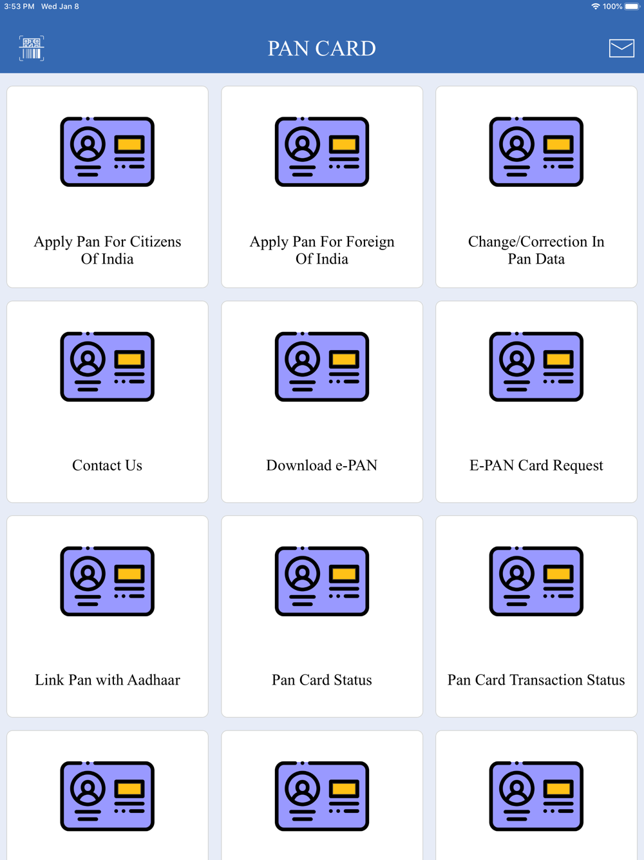Open the E-PAN Card Request label
This screenshot has height=860, width=644.
point(536,465)
